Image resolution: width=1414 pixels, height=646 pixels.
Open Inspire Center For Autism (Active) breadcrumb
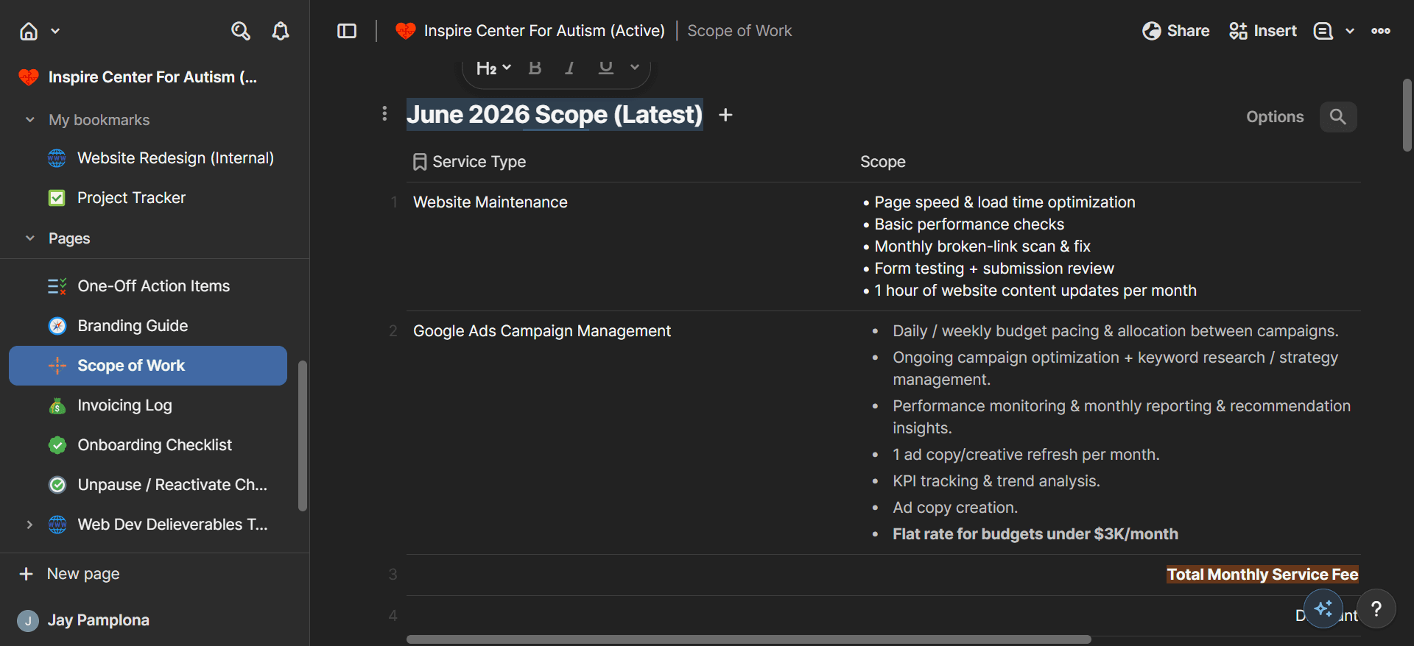(544, 31)
